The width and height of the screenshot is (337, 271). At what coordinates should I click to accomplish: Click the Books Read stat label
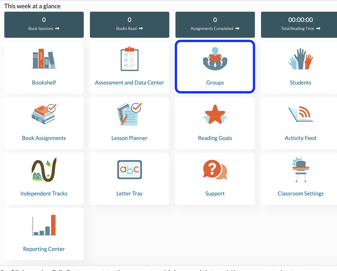pos(126,28)
